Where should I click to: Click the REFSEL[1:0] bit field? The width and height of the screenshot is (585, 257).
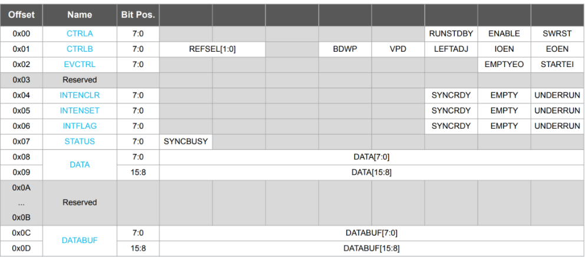[x=212, y=49]
